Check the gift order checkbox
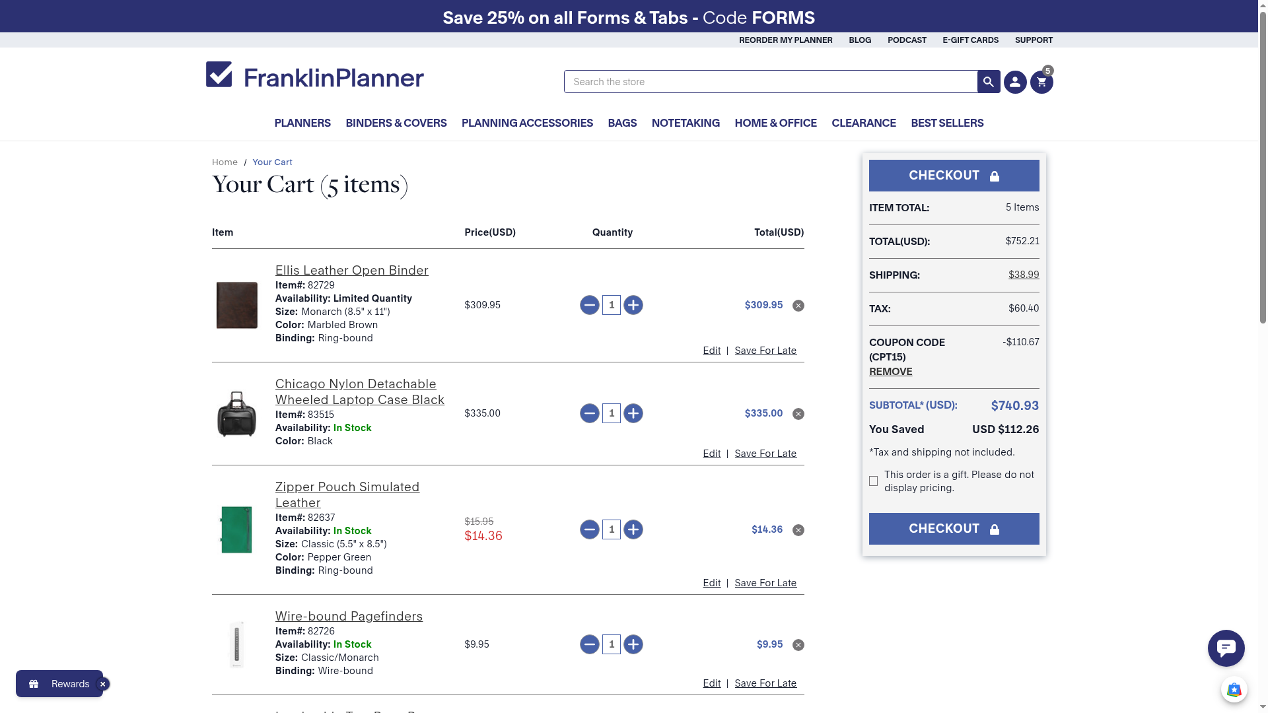The image size is (1268, 713). [873, 481]
